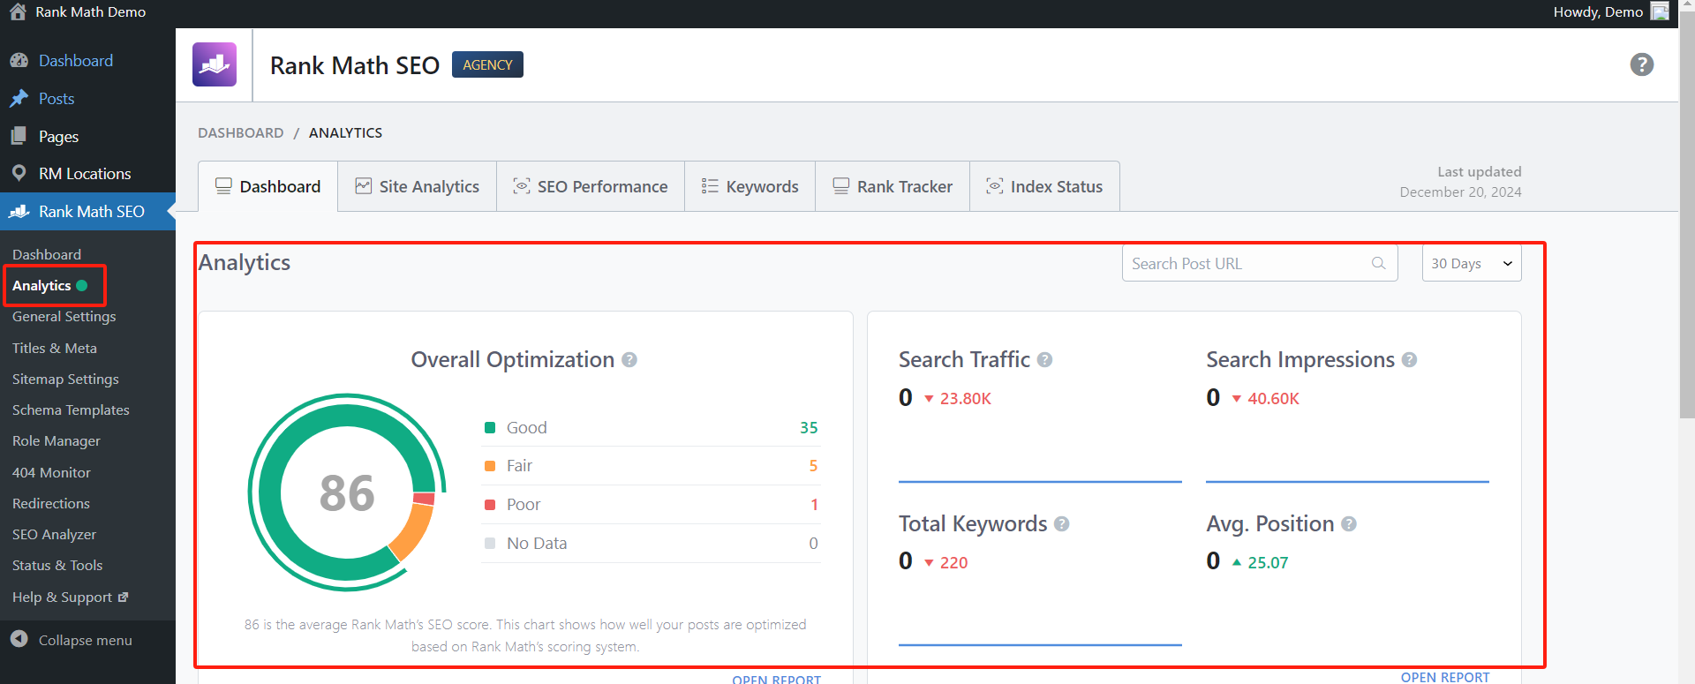Click Search Impressions info question icon
Image resolution: width=1695 pixels, height=684 pixels.
tap(1409, 360)
